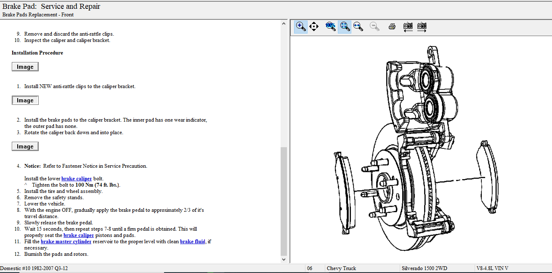Screen dimensions: 552x273
Task: Click the text pane scroll up arrow
Action: (284, 24)
